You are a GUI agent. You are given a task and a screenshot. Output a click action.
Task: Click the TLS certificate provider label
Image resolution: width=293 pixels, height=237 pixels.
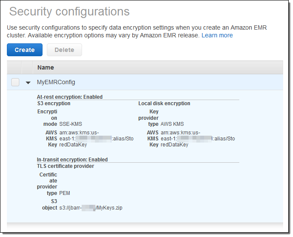(x=65, y=166)
